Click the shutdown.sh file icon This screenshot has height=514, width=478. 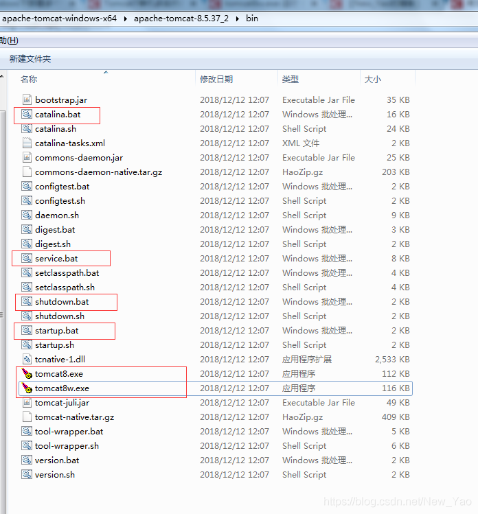click(x=27, y=316)
